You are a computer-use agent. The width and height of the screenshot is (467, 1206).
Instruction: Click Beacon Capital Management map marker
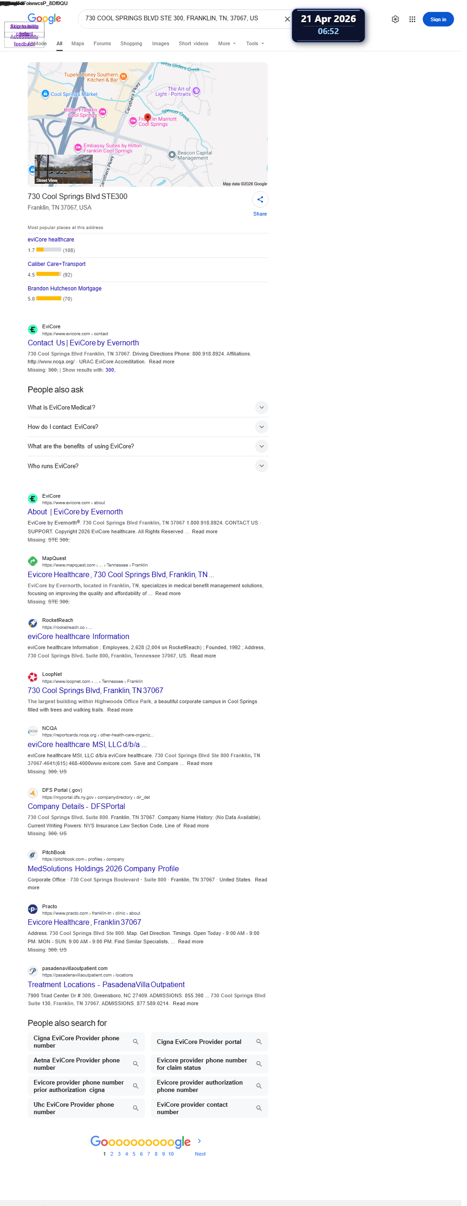coord(174,156)
